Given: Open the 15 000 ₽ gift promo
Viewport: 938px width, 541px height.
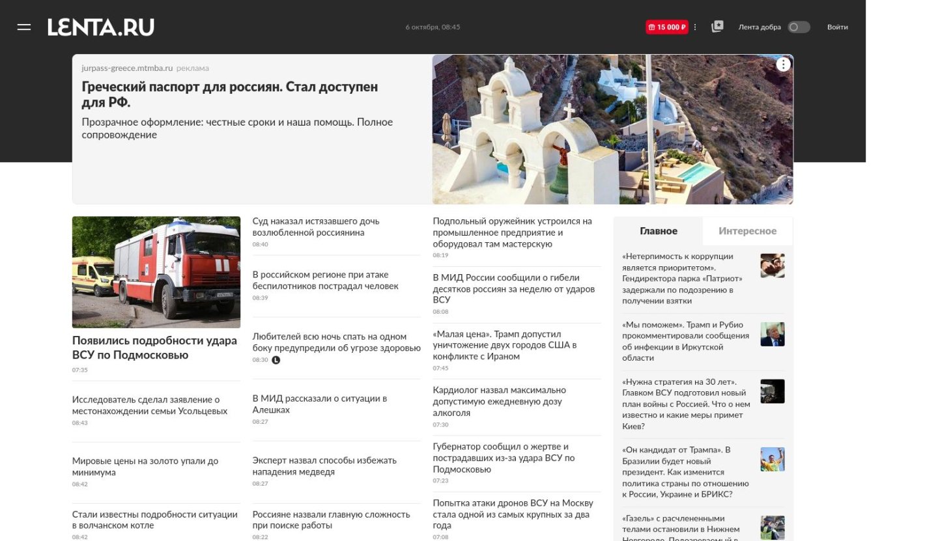Looking at the screenshot, I should tap(666, 27).
